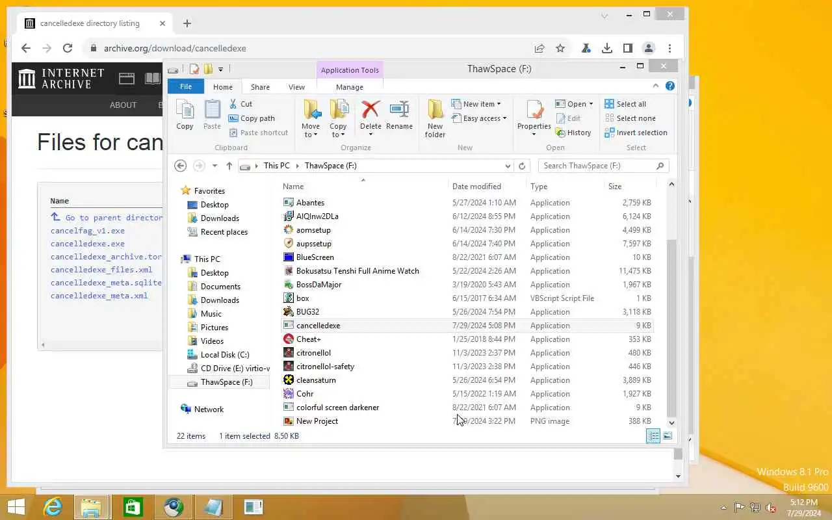Switch to the Share tab
This screenshot has width=832, height=520.
click(x=260, y=86)
